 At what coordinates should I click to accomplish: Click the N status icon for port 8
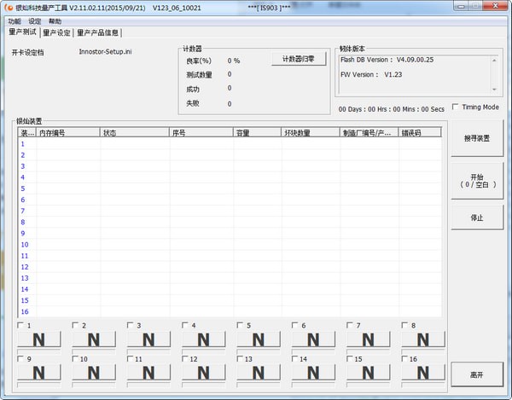point(423,339)
